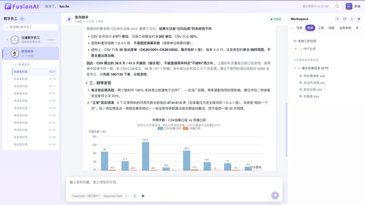
Task: Open the 未命名对话 conversation at 01:40
Action: tap(34, 130)
